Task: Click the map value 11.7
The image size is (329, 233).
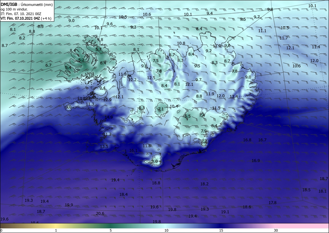Action: 284,38
